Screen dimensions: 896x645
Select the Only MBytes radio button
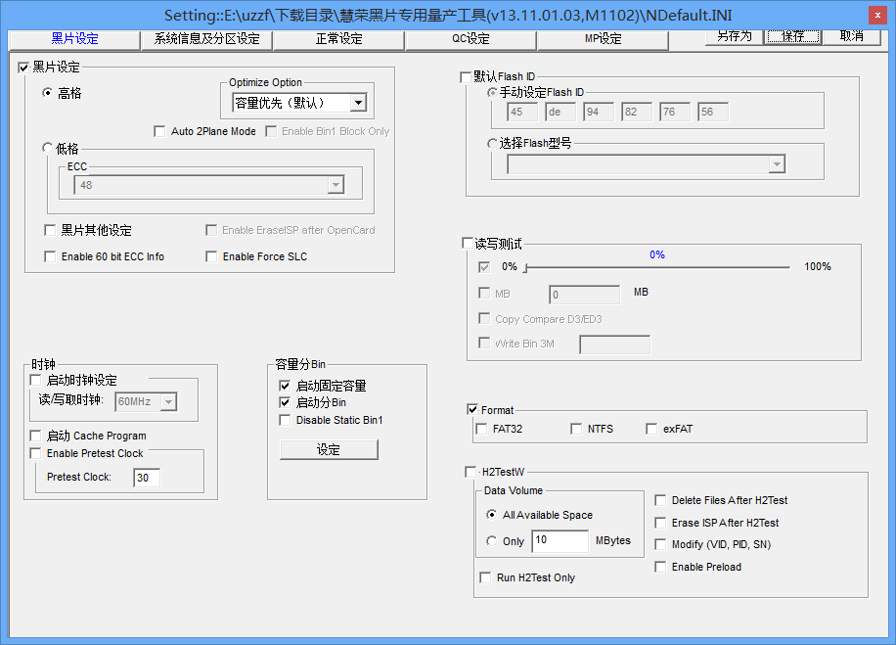[491, 541]
